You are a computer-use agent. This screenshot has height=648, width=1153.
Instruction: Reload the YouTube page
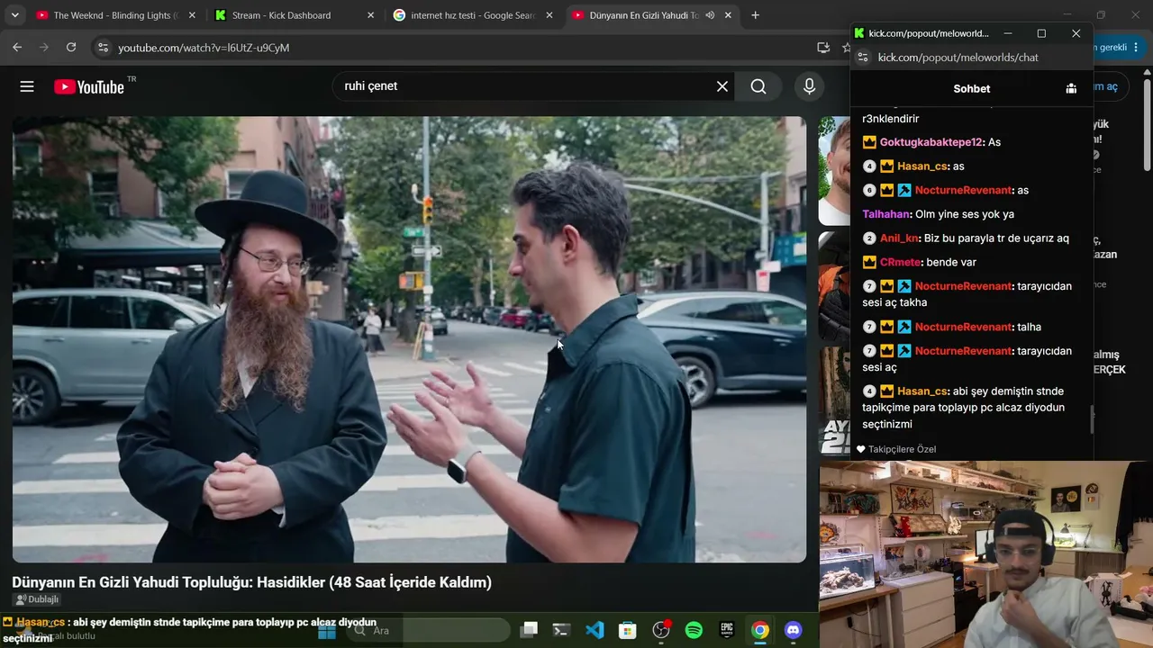71,48
